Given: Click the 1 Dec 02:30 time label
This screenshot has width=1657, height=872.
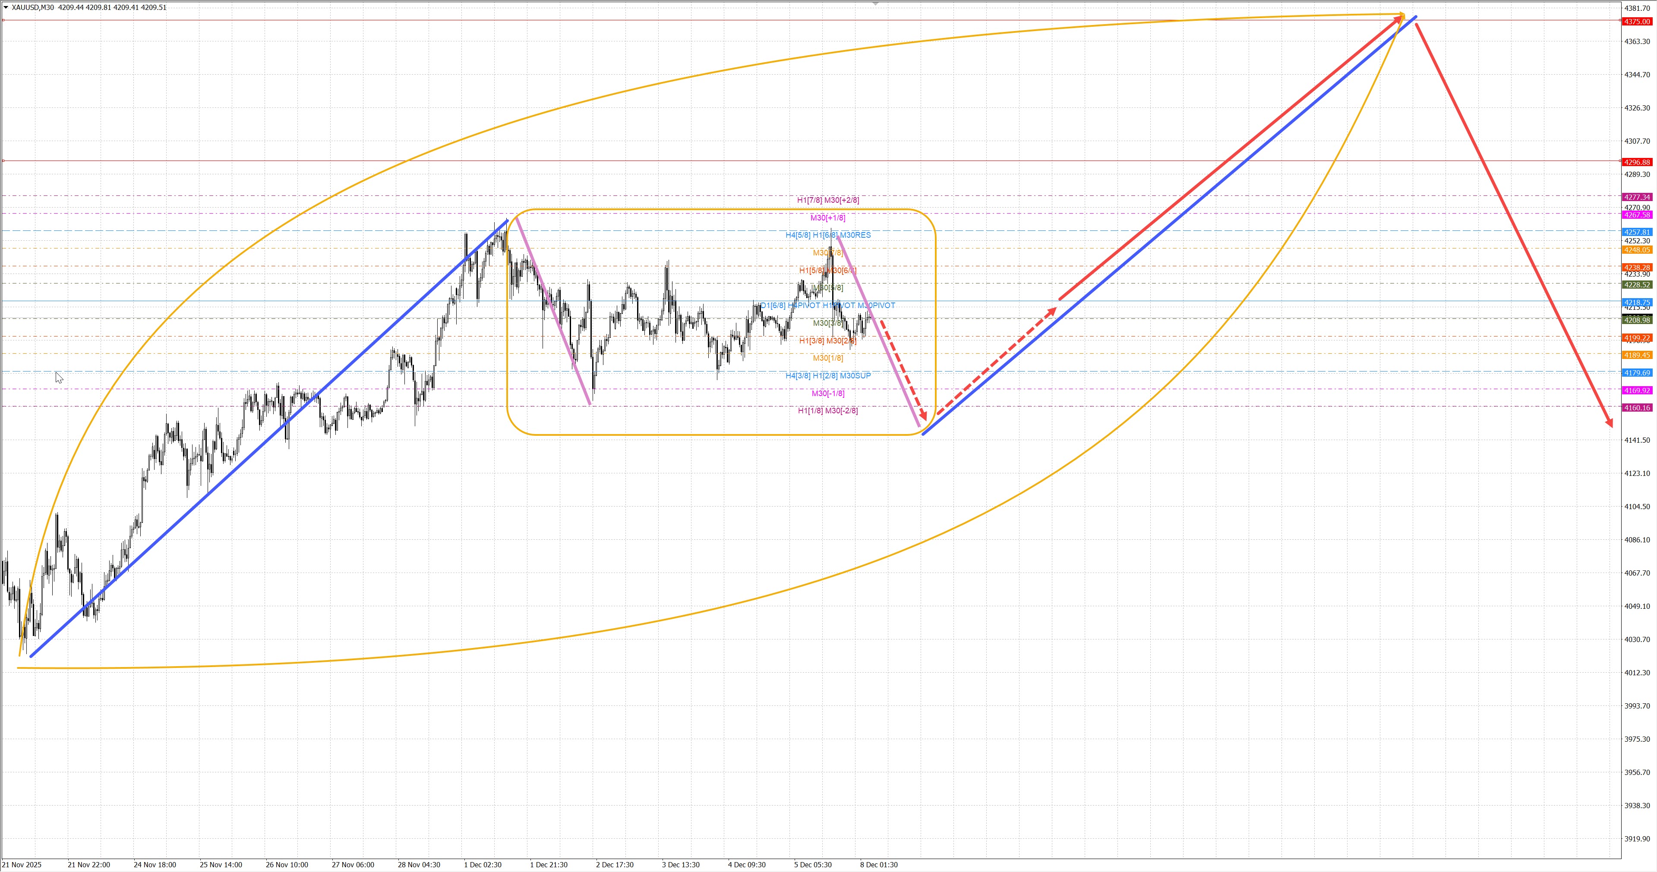Looking at the screenshot, I should pos(483,865).
